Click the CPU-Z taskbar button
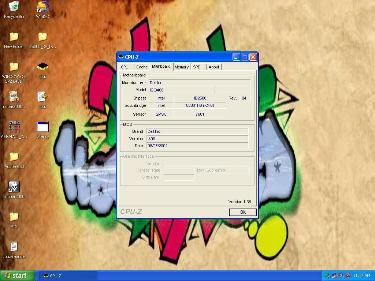This screenshot has width=375, height=281. coord(68,276)
